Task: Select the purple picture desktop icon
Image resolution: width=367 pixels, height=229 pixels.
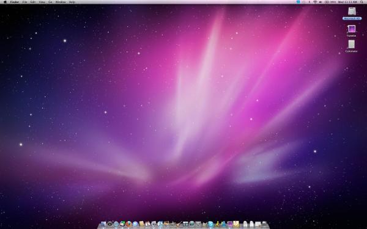Action: point(352,29)
